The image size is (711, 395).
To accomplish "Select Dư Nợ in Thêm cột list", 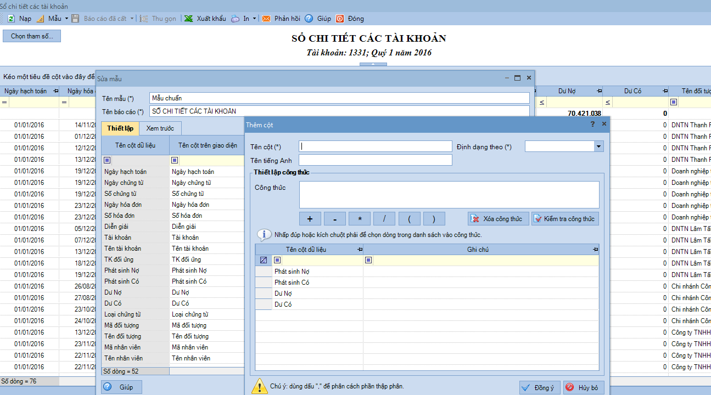I will click(x=427, y=294).
